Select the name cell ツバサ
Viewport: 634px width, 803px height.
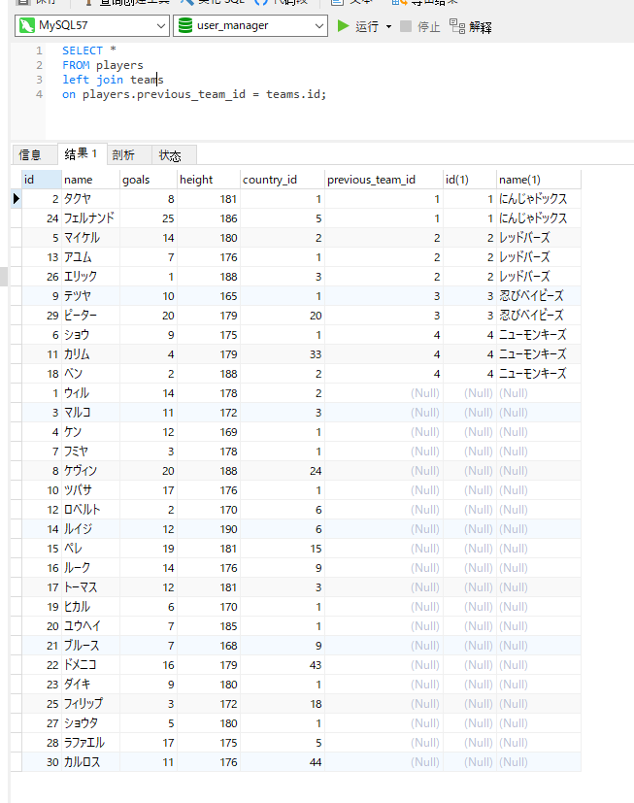90,490
